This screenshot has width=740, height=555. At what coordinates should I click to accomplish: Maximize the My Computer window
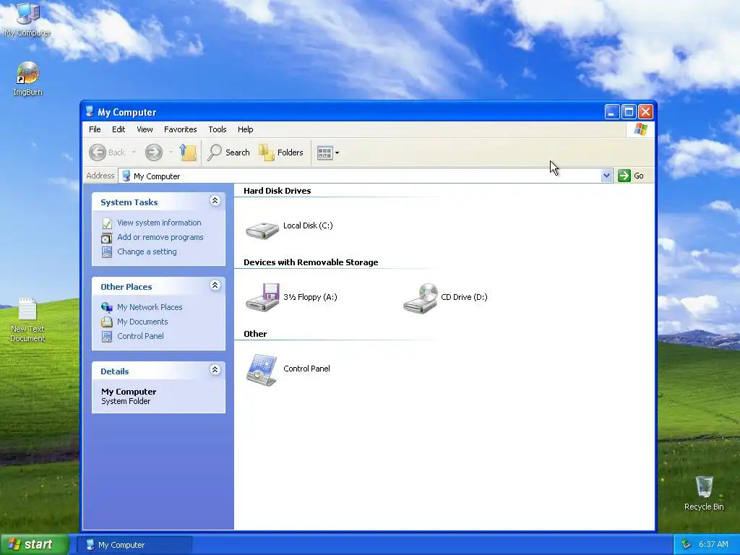click(629, 112)
